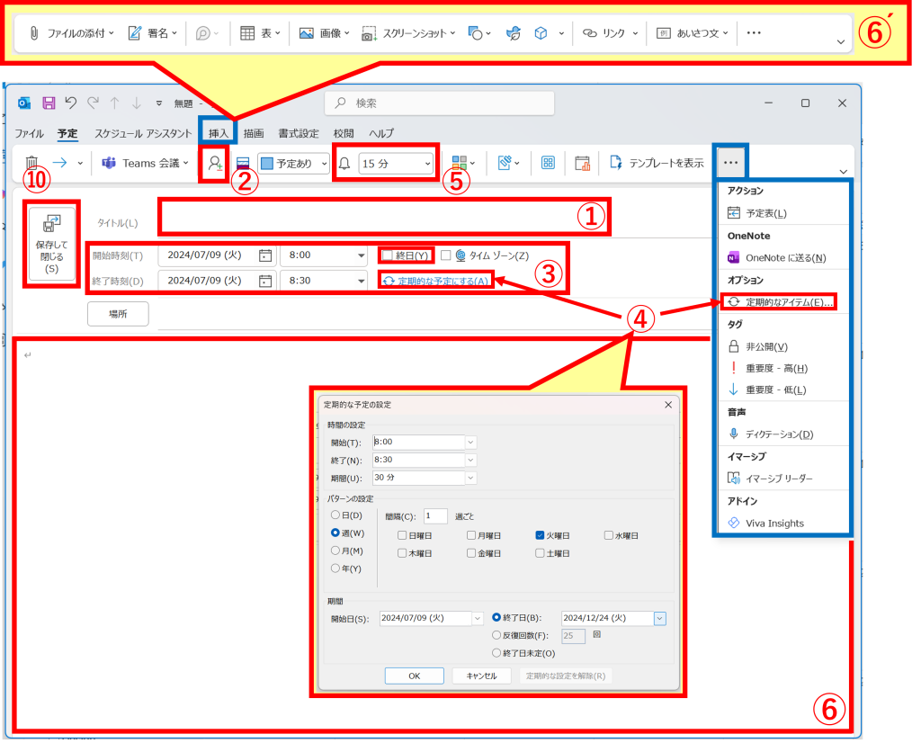
Task: Open the 書式設定 ribbon tab
Action: (299, 133)
